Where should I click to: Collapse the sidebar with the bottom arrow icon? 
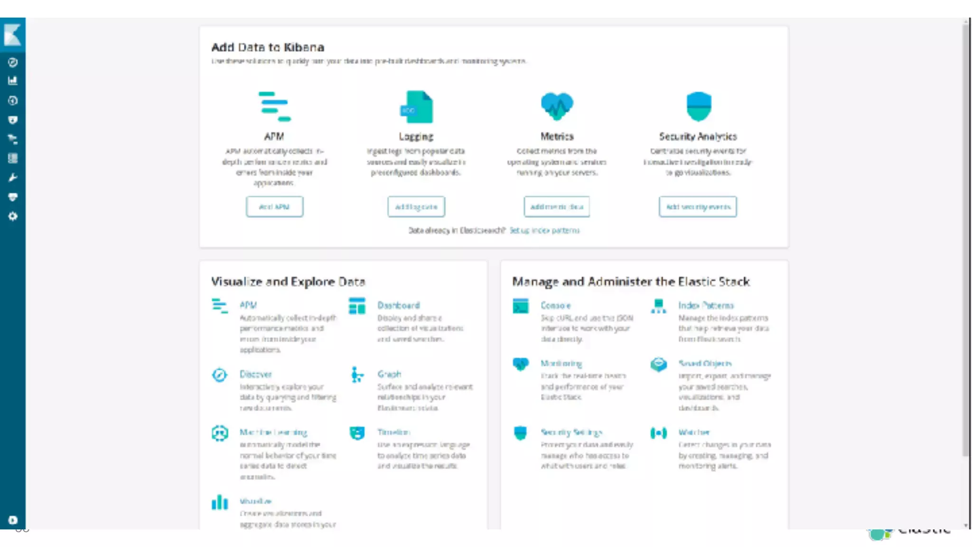coord(13,520)
